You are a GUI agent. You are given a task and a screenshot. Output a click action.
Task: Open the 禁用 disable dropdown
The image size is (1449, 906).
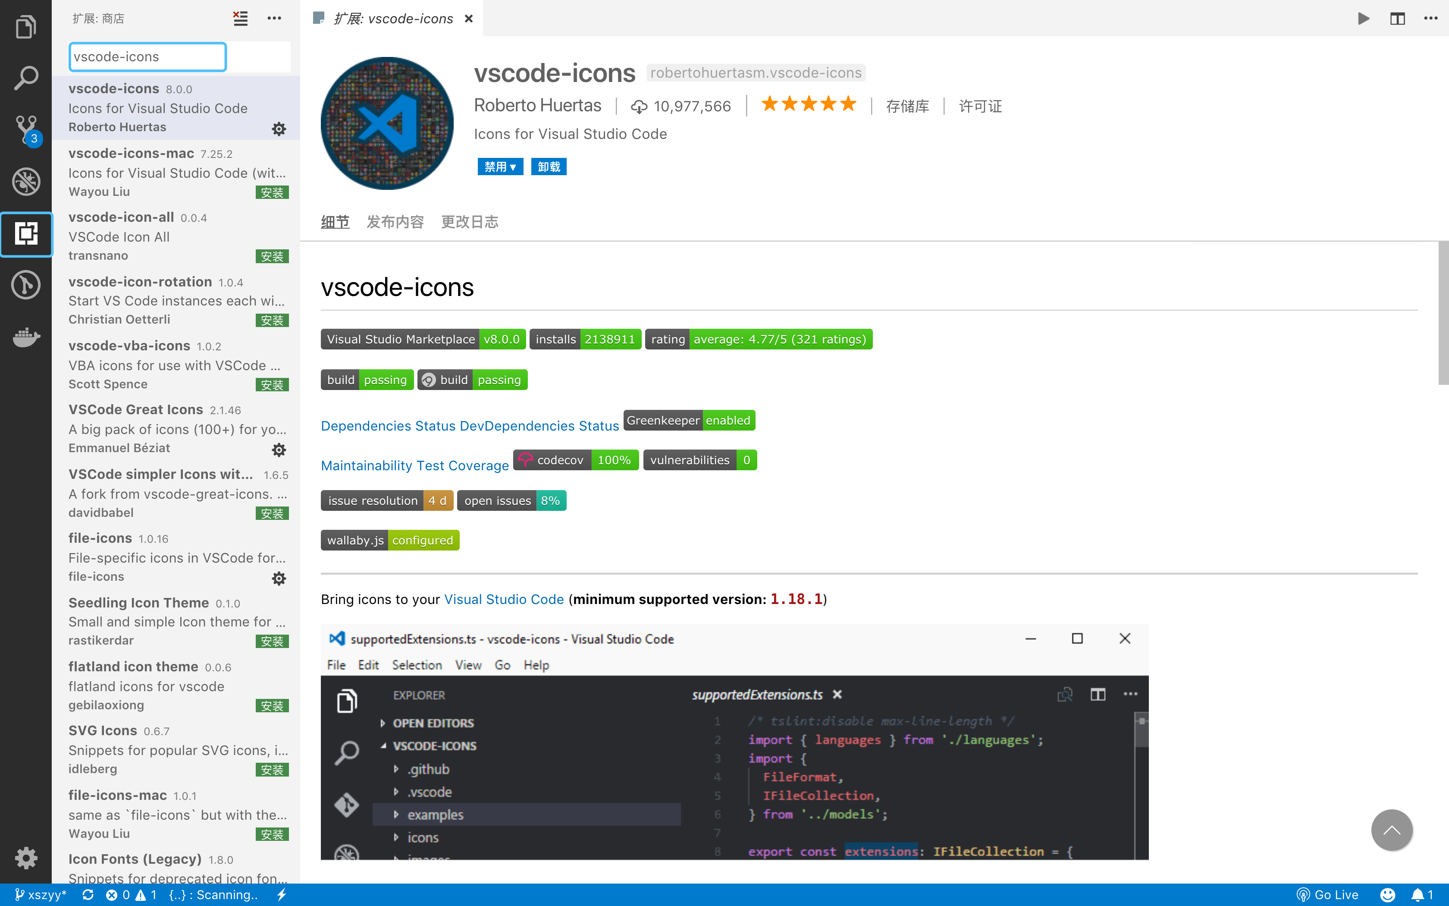pyautogui.click(x=500, y=167)
